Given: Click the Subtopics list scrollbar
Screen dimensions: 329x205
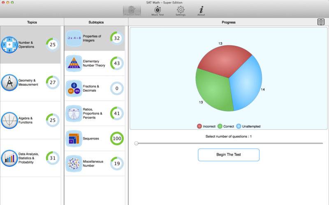Looking at the screenshot, I should click(126, 116).
